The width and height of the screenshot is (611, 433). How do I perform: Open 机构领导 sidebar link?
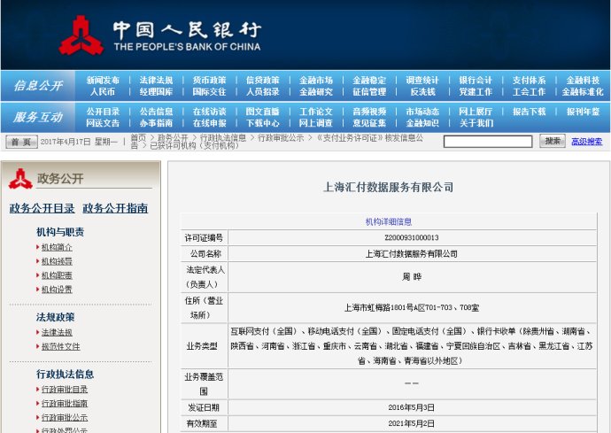click(x=57, y=261)
